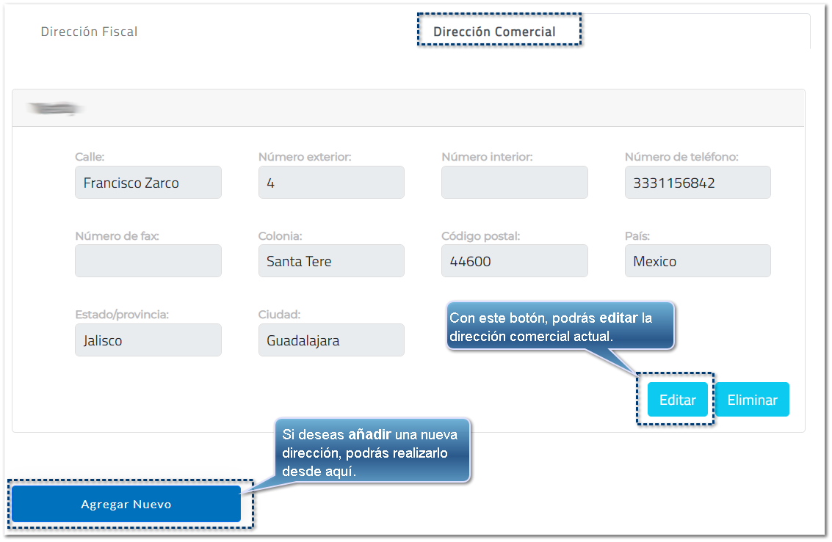Viewport: 832px width, 542px height.
Task: Click the callout about editing the address
Action: click(x=560, y=326)
